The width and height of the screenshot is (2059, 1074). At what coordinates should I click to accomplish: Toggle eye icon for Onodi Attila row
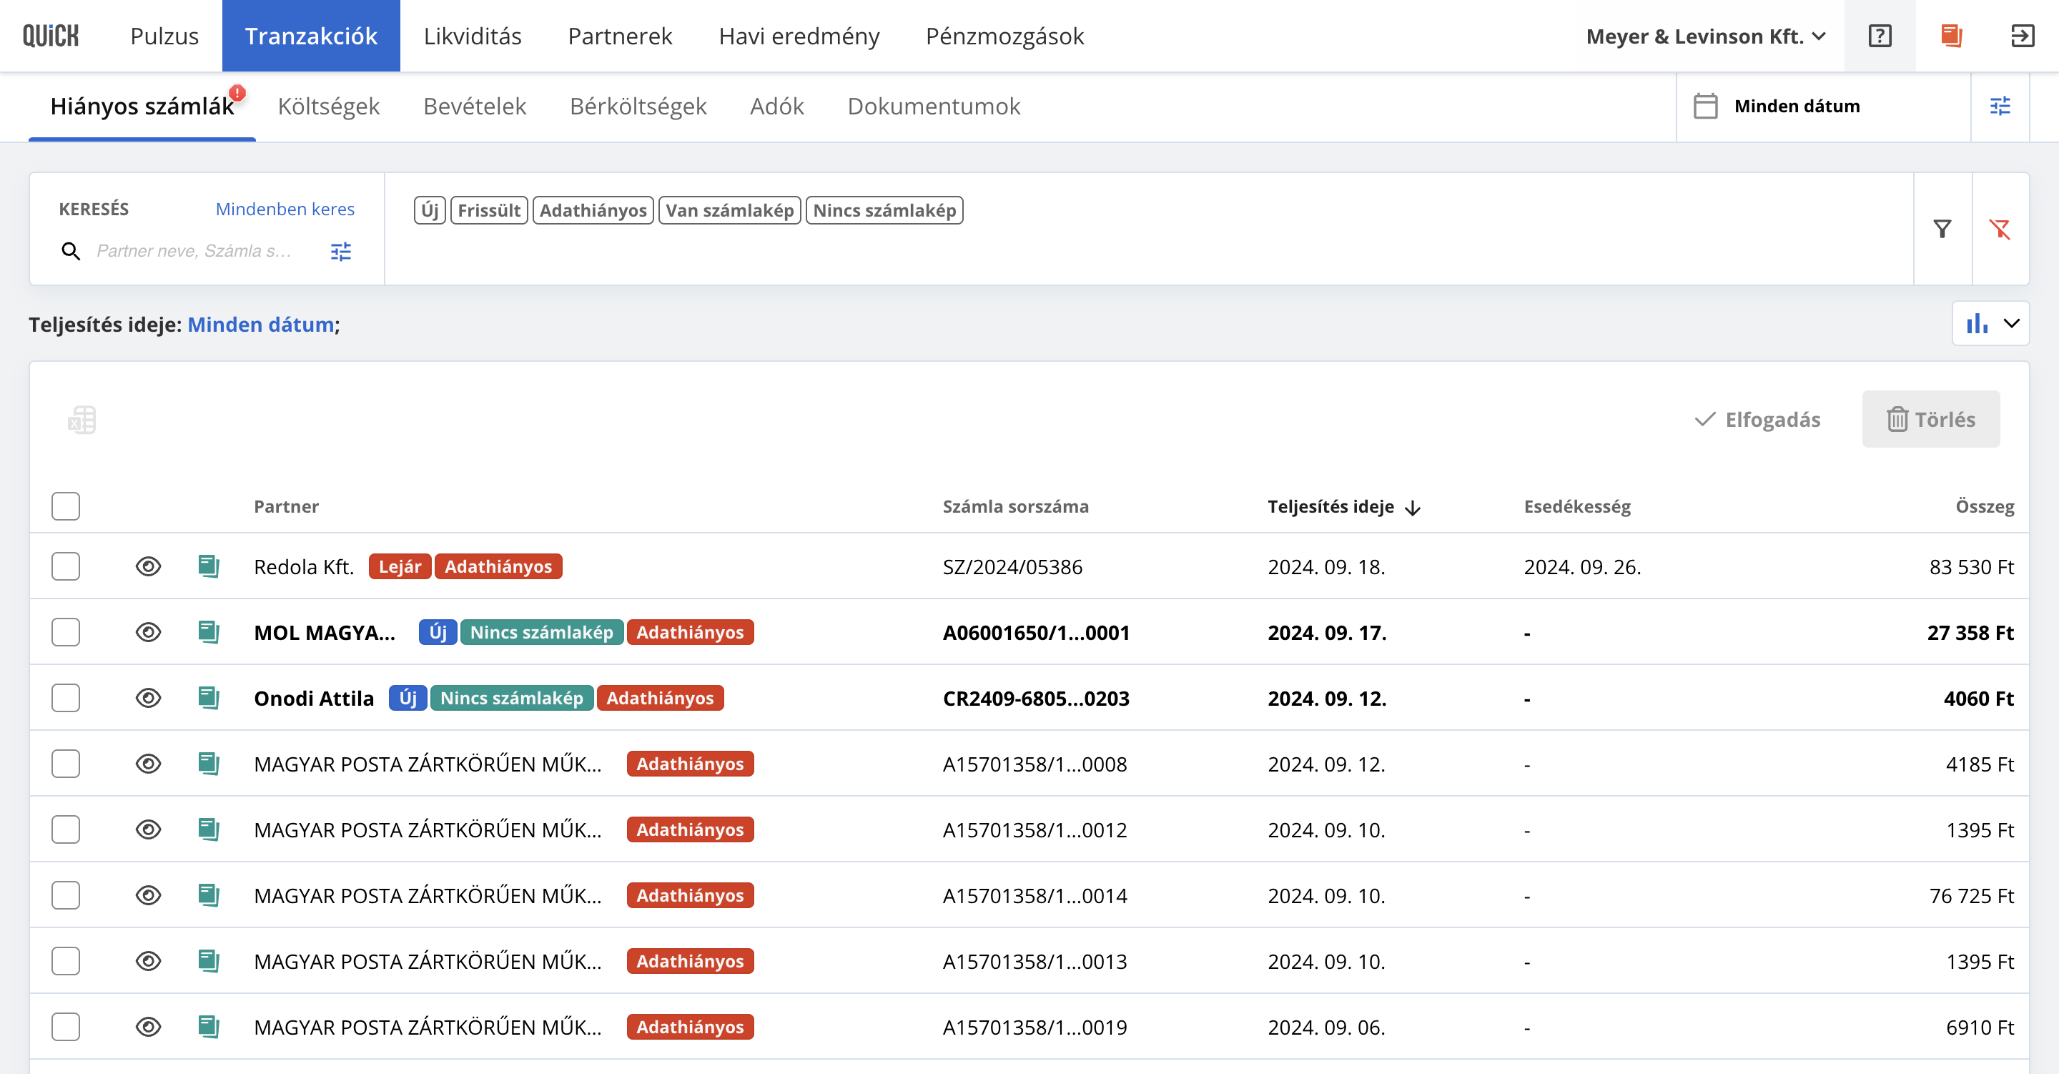148,697
